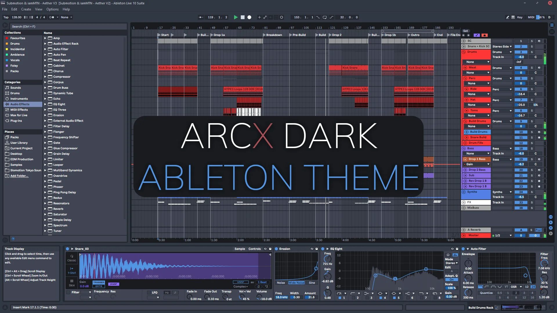Screen dimensions: 557x313
Task: Unfold the Drums group track
Action: click(464, 52)
